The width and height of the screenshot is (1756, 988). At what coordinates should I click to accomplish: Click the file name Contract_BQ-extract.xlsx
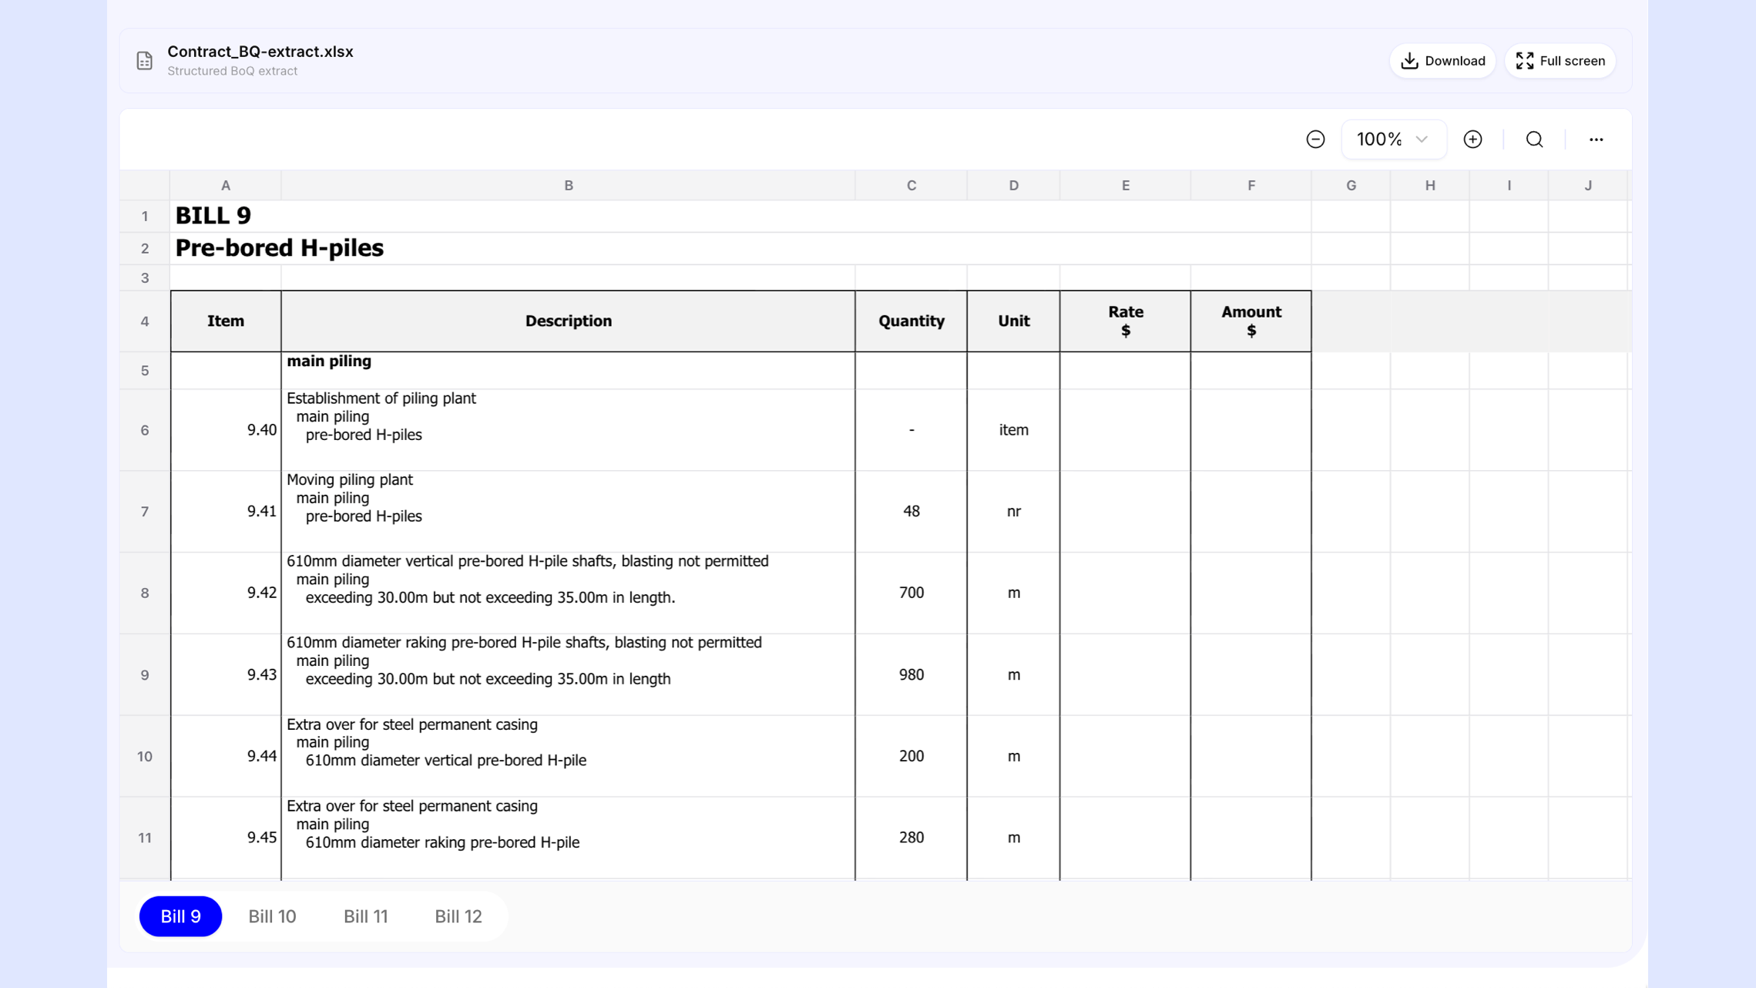click(x=260, y=52)
